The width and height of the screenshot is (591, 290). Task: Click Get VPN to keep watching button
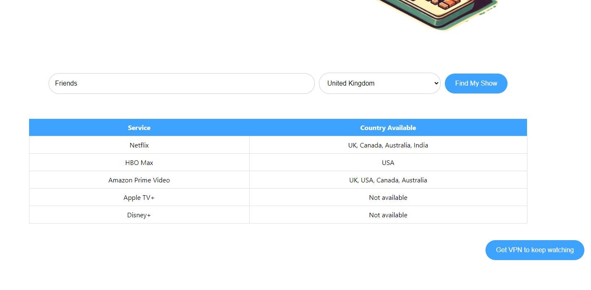pos(535,250)
